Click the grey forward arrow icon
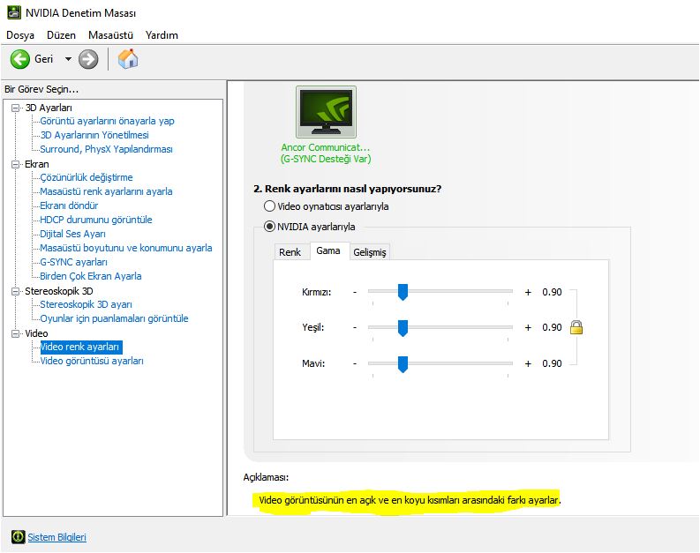This screenshot has width=700, height=553. [x=88, y=59]
